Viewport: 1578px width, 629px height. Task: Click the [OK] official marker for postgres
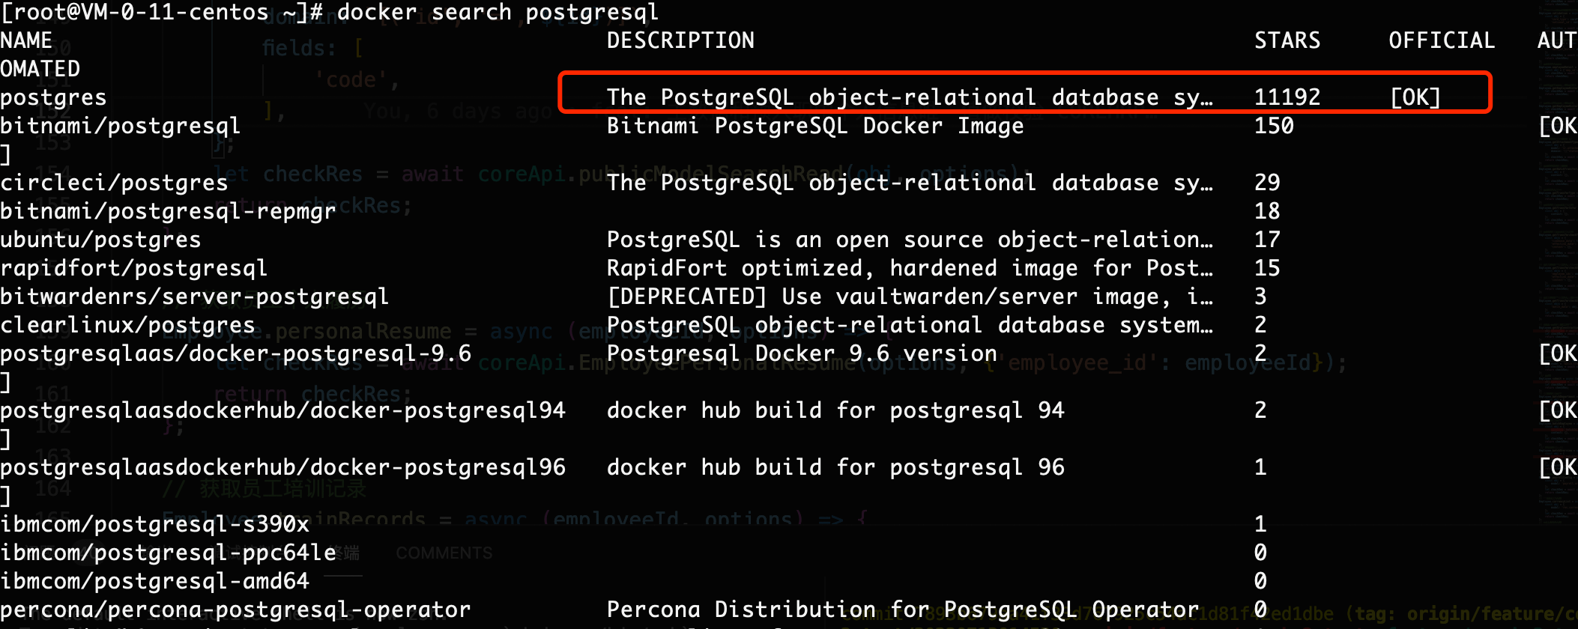[1415, 97]
